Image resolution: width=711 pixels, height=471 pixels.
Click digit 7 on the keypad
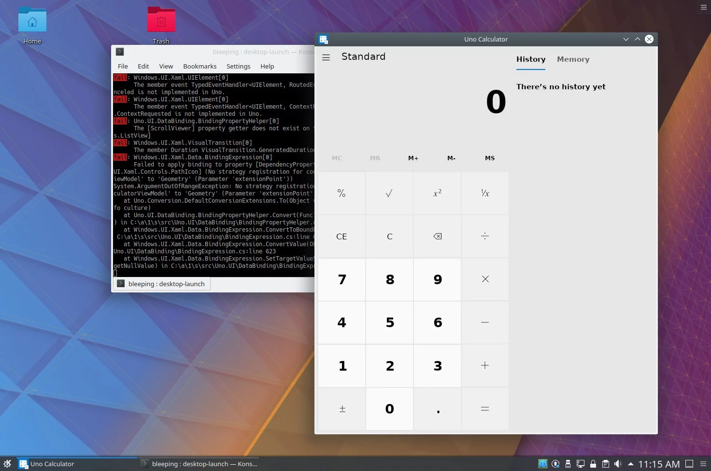[x=341, y=279]
